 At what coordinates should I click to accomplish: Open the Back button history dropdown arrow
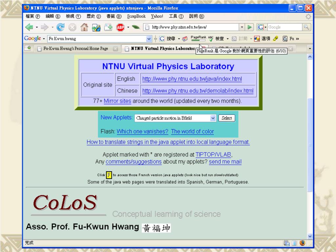(37, 27)
